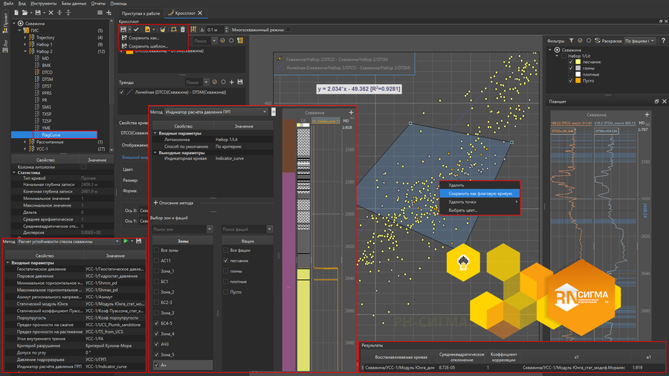Viewport: 669px width, 376px height.
Task: Open the Отчеты menu
Action: (98, 4)
